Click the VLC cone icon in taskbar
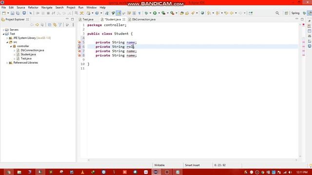Viewport: 312px width, 175px height. [82, 172]
